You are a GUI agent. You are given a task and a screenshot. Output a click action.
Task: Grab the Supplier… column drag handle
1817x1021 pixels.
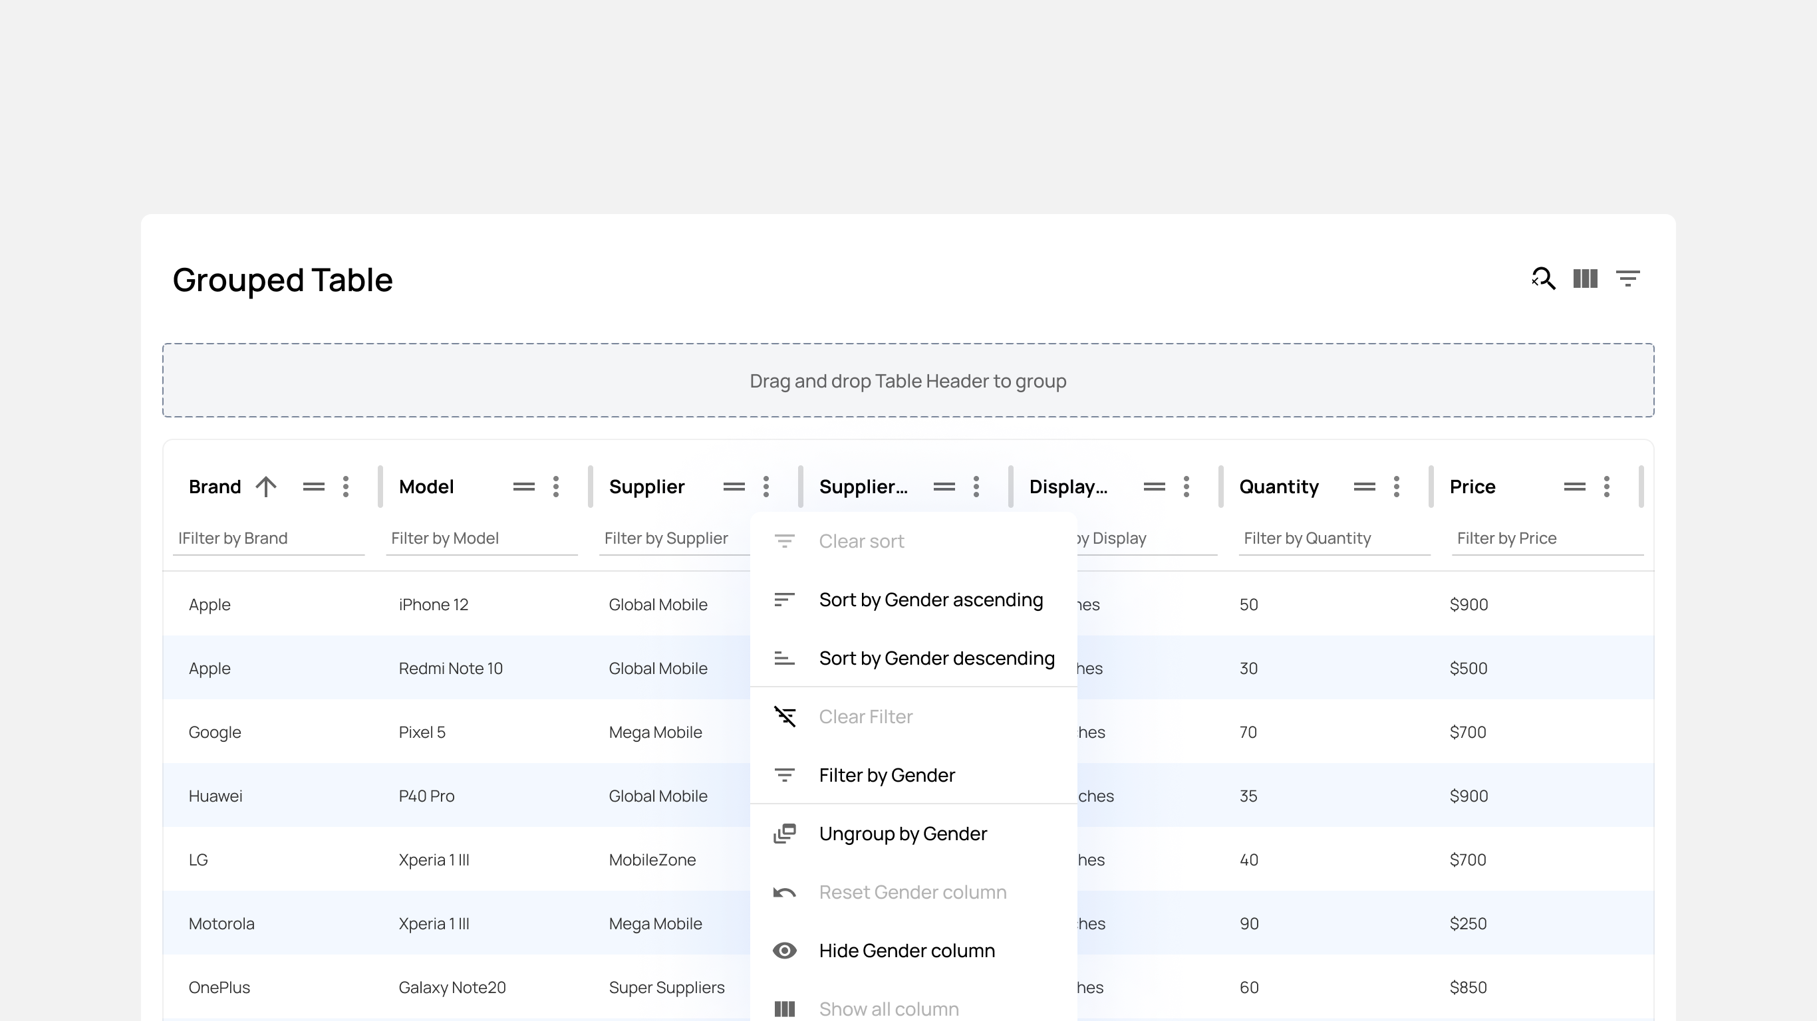click(x=944, y=487)
